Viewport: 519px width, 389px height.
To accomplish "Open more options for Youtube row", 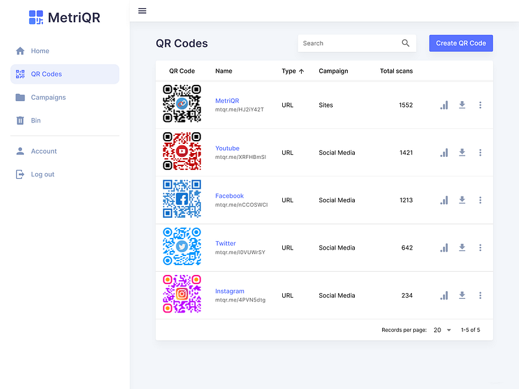I will click(480, 152).
